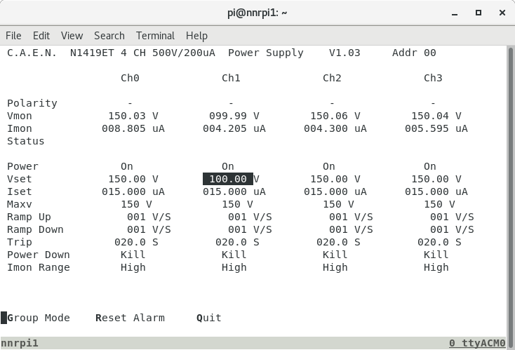Click Ch2 Power On status

328,166
